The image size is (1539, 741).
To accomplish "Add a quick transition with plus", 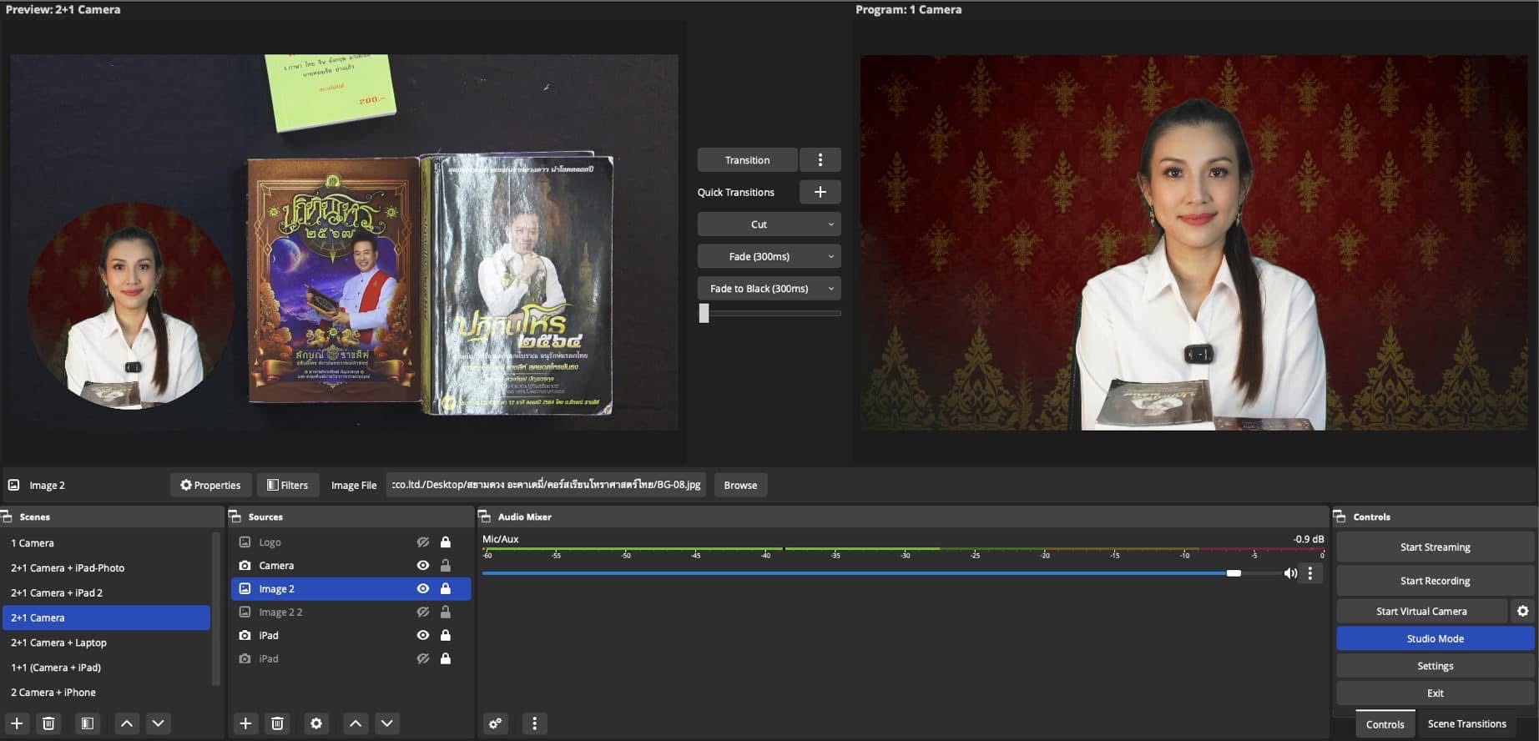I will (820, 192).
